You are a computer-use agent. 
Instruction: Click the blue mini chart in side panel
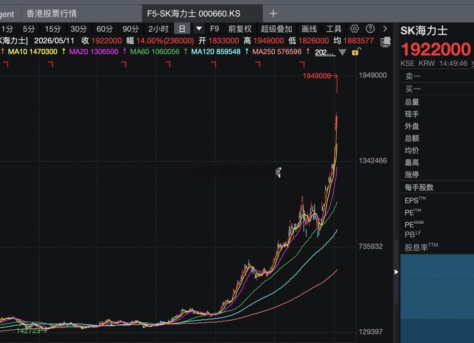[437, 299]
